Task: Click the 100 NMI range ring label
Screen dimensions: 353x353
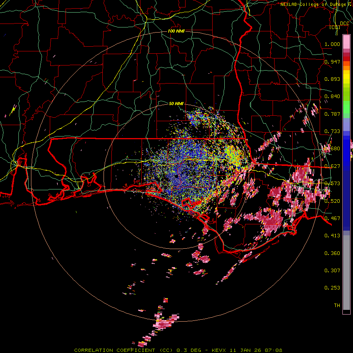Action: pos(176,31)
